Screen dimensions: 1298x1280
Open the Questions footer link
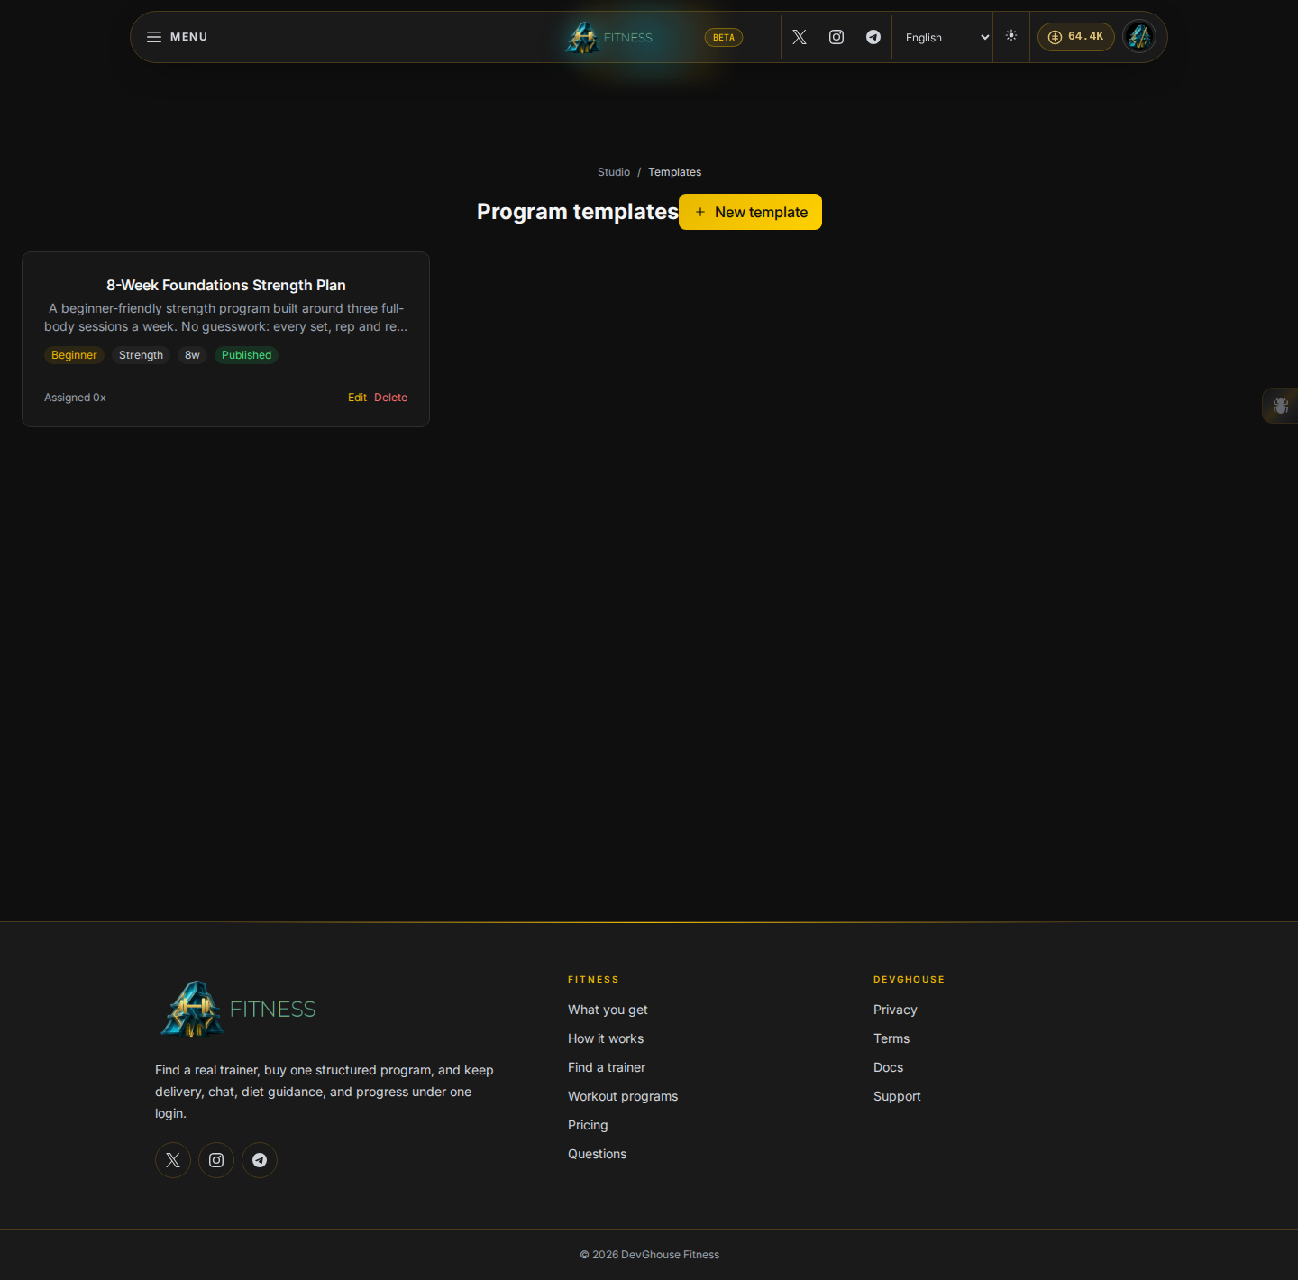[597, 1154]
